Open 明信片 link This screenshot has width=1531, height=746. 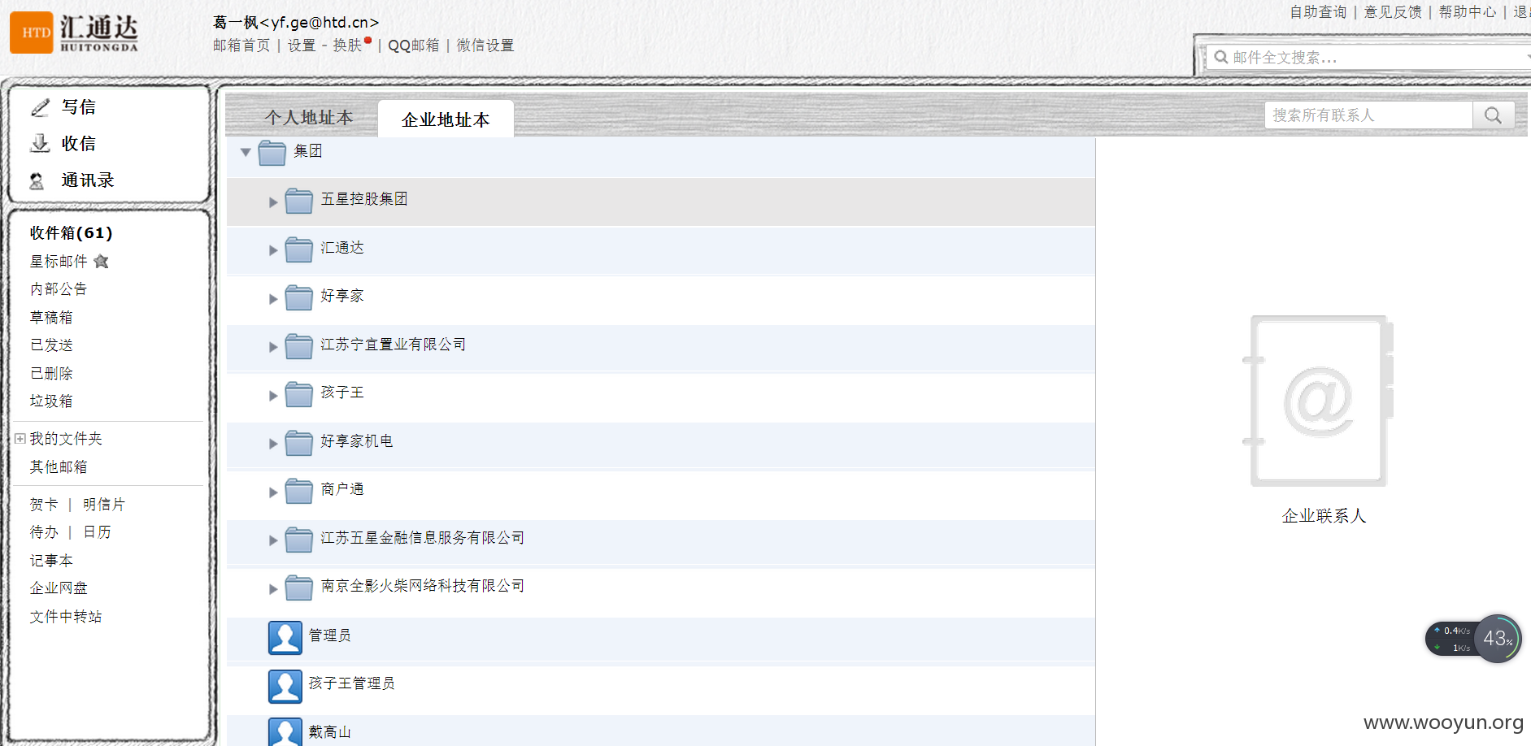click(104, 505)
